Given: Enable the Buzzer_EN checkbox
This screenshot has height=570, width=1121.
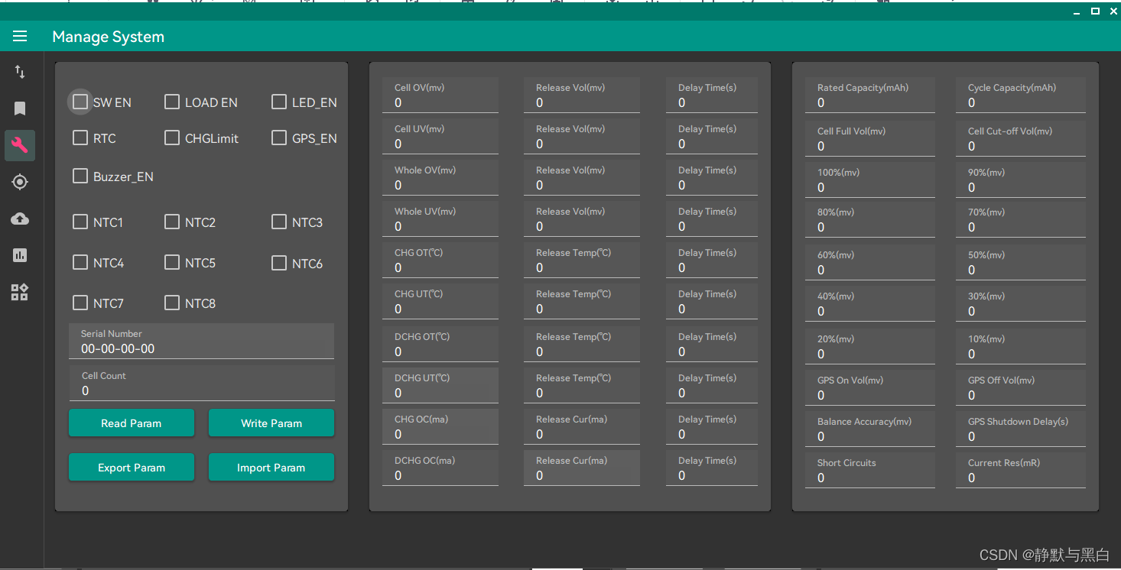Looking at the screenshot, I should [80, 176].
